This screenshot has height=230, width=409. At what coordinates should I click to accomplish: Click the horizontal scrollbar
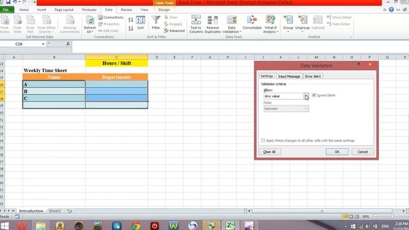click(x=322, y=211)
